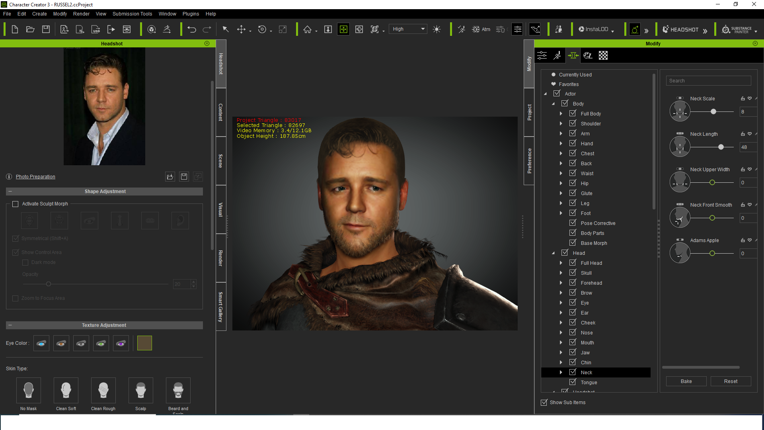The image size is (764, 430).
Task: Select Modify motion pose tab icon
Action: point(557,55)
